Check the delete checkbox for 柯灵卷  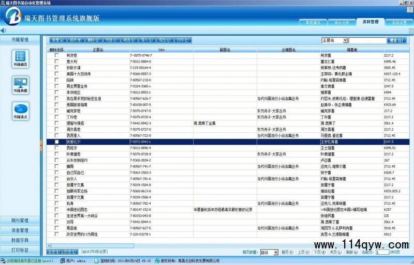click(57, 55)
